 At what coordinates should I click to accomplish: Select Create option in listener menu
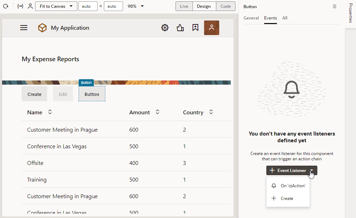288,199
